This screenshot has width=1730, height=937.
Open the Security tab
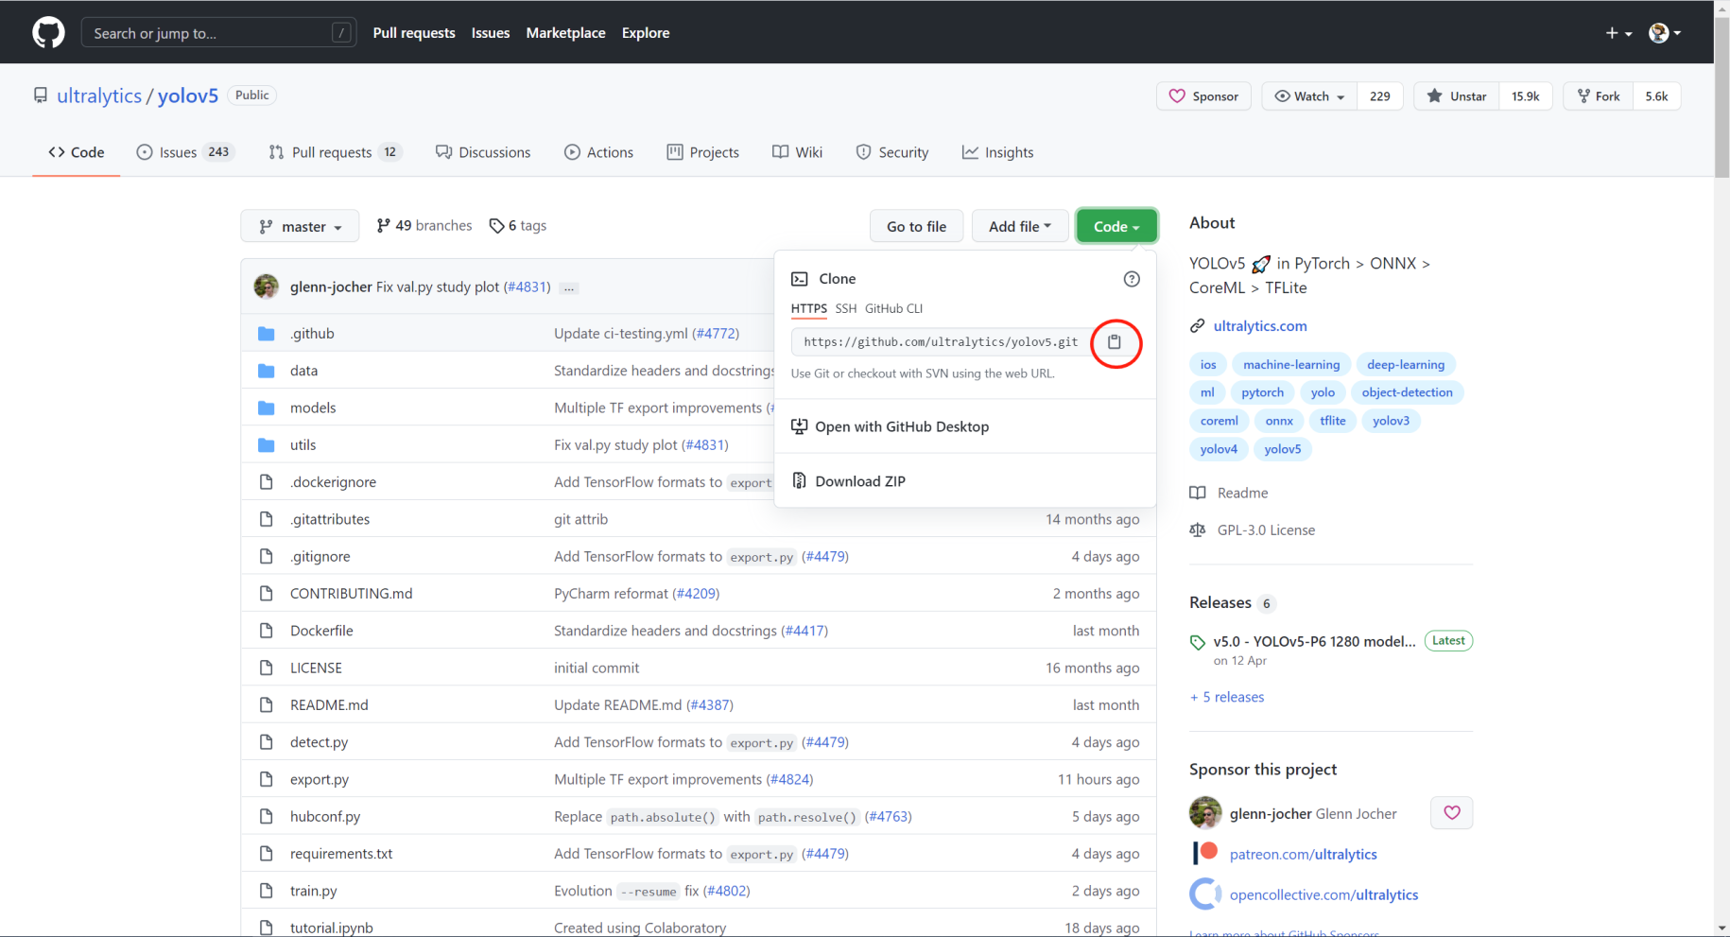point(891,152)
